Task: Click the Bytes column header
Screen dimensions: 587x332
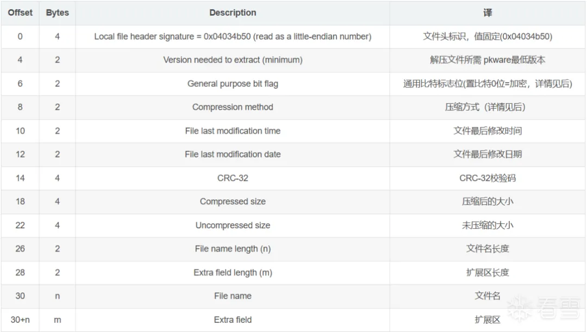Action: pos(57,12)
